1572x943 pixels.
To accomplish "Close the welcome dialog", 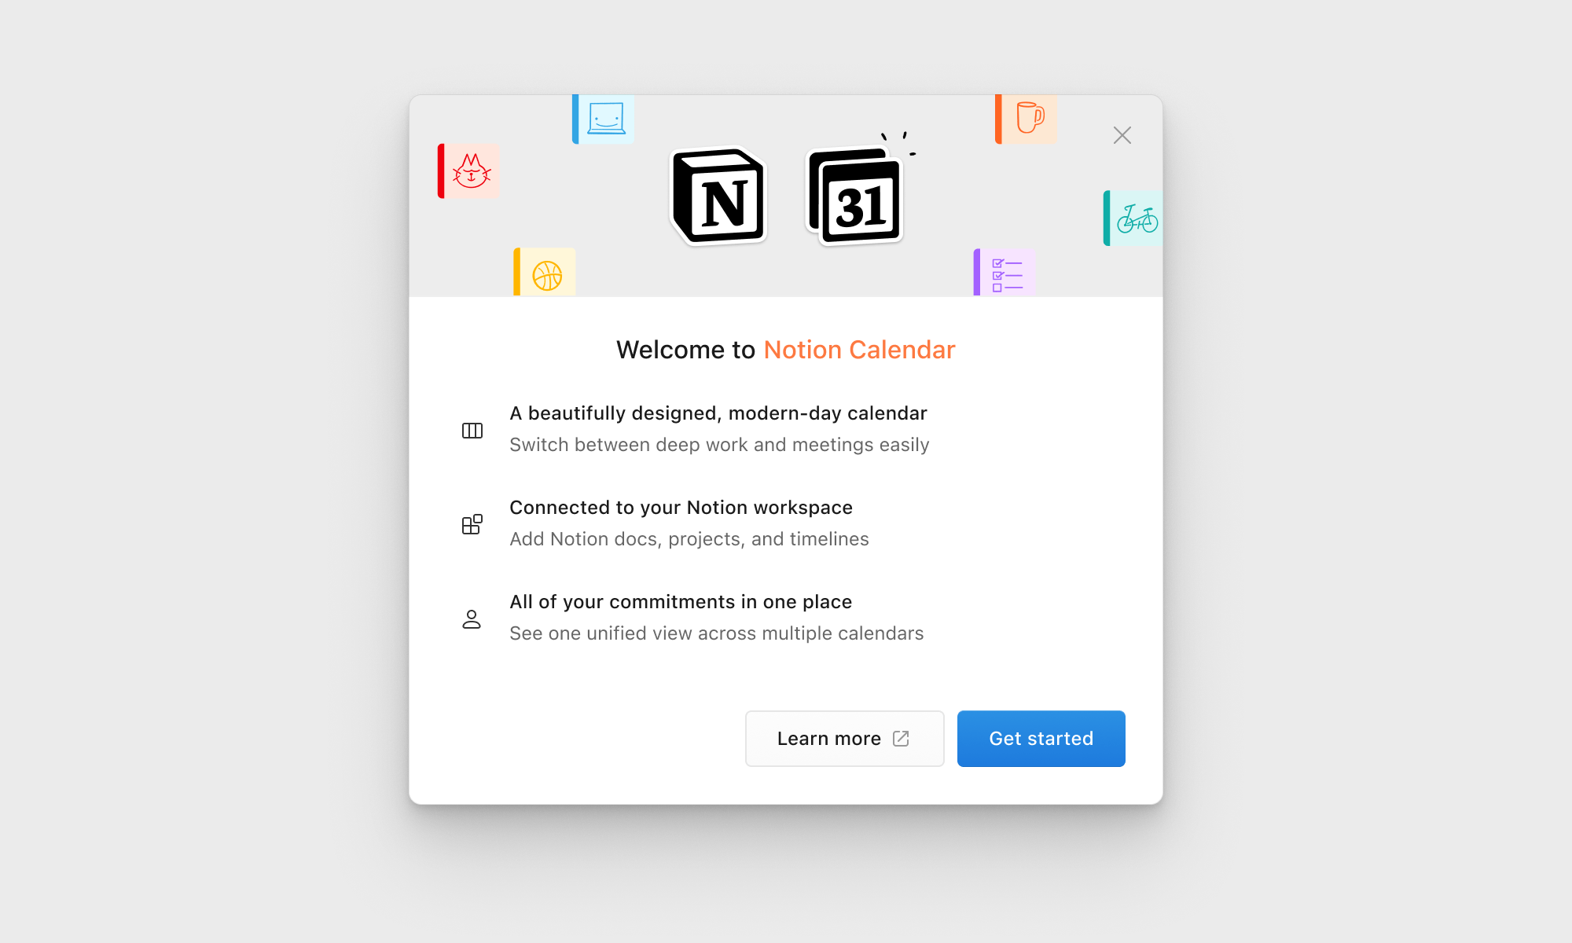I will 1122,134.
